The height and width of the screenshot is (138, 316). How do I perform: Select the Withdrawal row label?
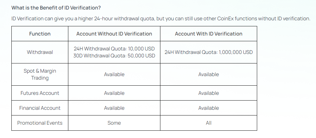coord(40,52)
